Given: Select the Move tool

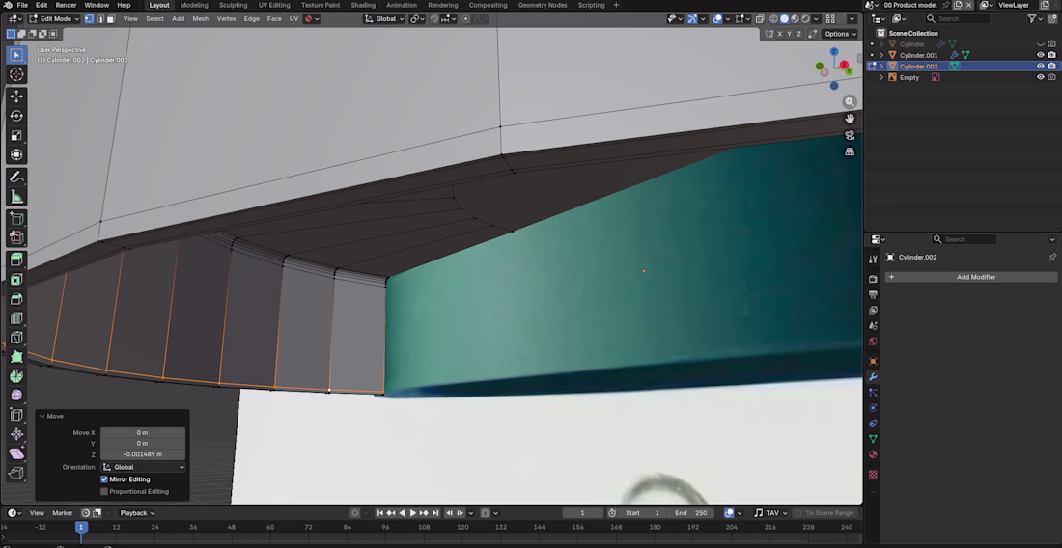Looking at the screenshot, I should coord(16,96).
